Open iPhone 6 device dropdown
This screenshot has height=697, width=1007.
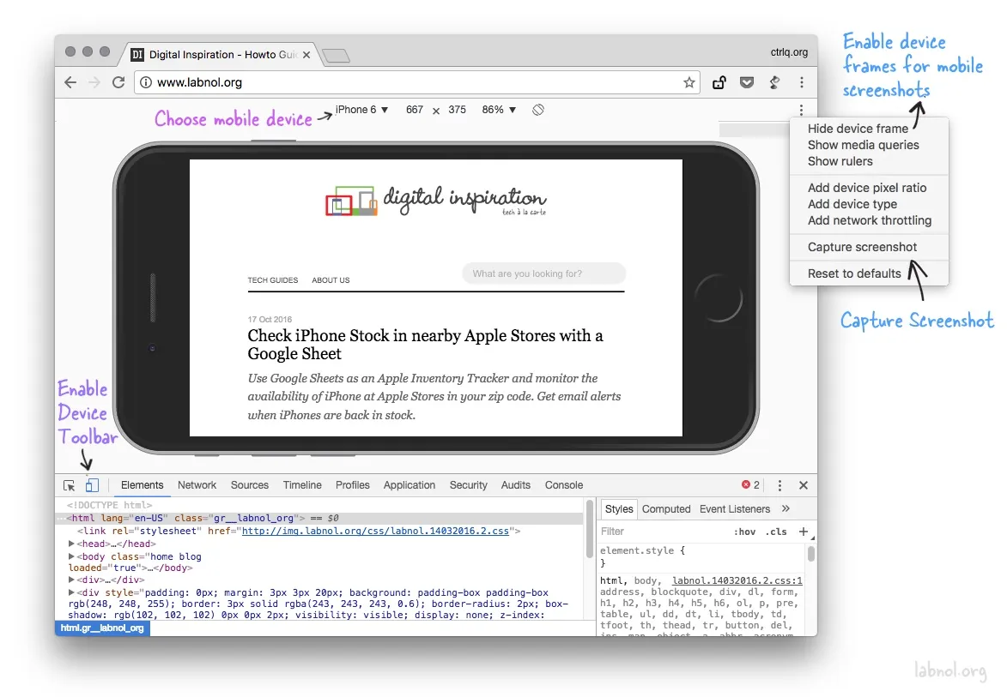pyautogui.click(x=361, y=110)
